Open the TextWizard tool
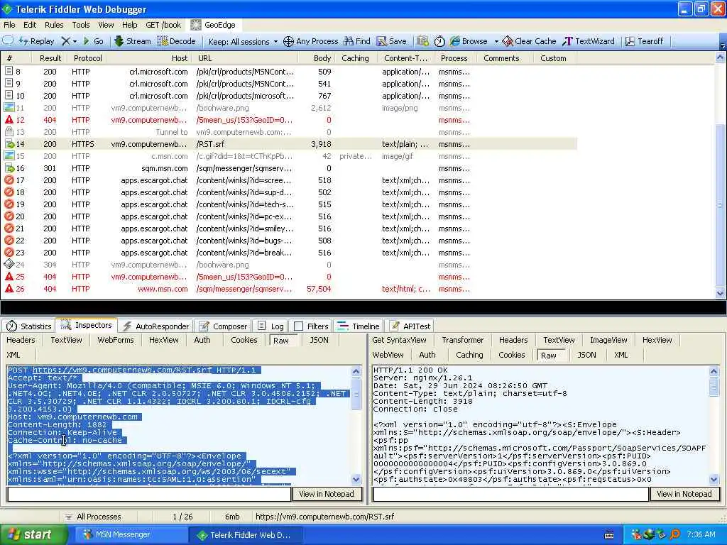Viewport: 727px width, 545px height. click(x=589, y=41)
